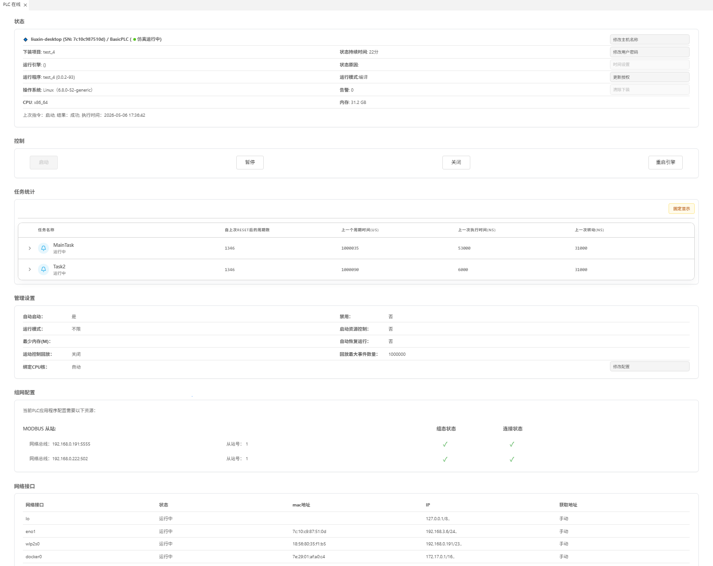Click 更新授权 button
The width and height of the screenshot is (713, 566).
[x=649, y=77]
